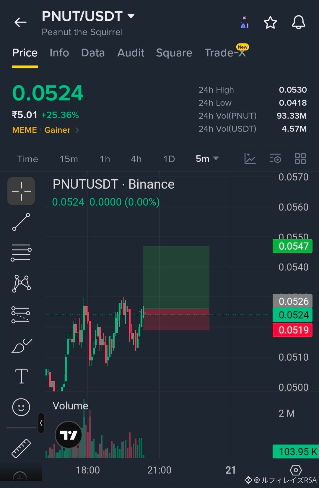The image size is (319, 488).
Task: Click the 21:00 time axis label
Action: [x=159, y=470]
